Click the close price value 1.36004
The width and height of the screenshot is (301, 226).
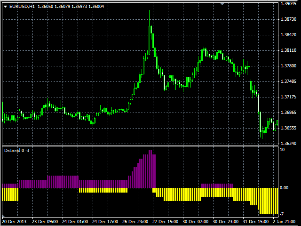click(96, 7)
